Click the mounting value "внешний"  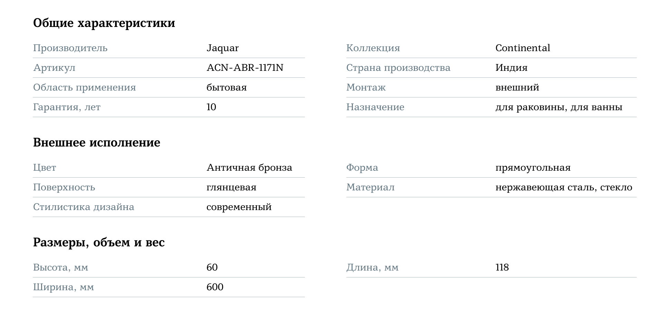pyautogui.click(x=517, y=87)
